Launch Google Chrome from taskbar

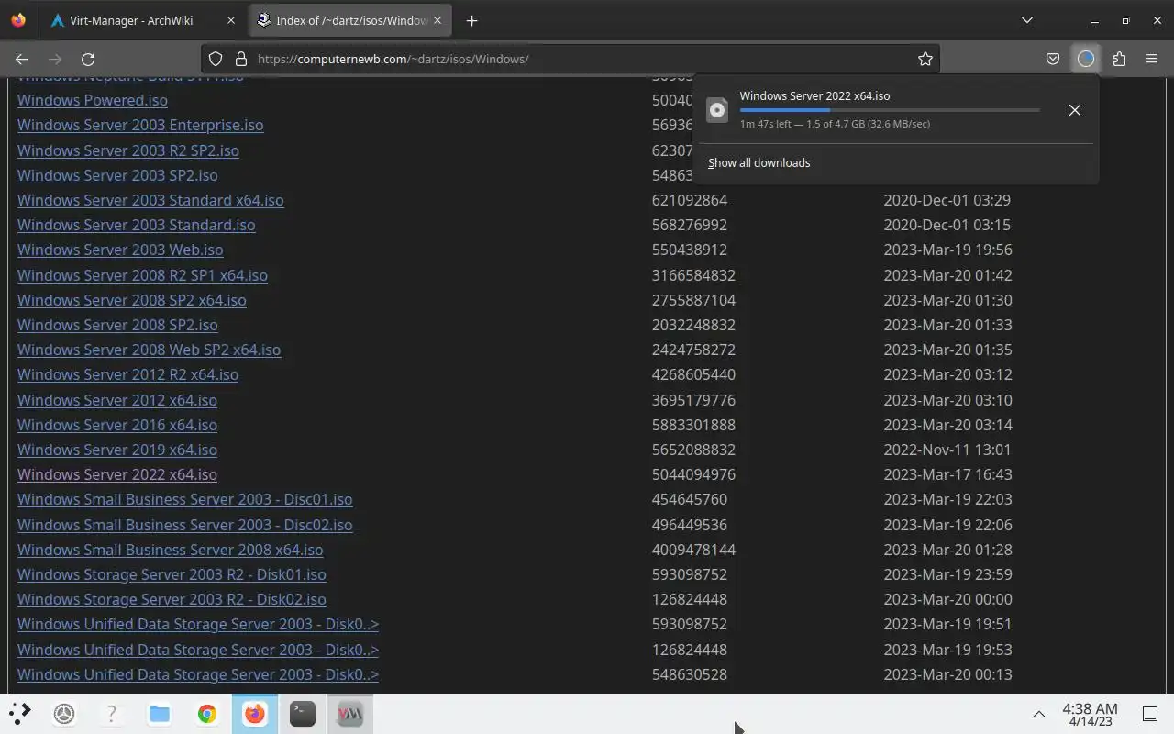coord(207,713)
